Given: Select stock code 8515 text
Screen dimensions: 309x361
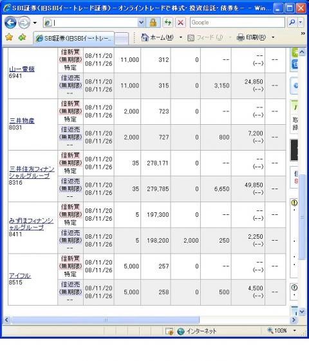Looking at the screenshot, I should pyautogui.click(x=15, y=282).
